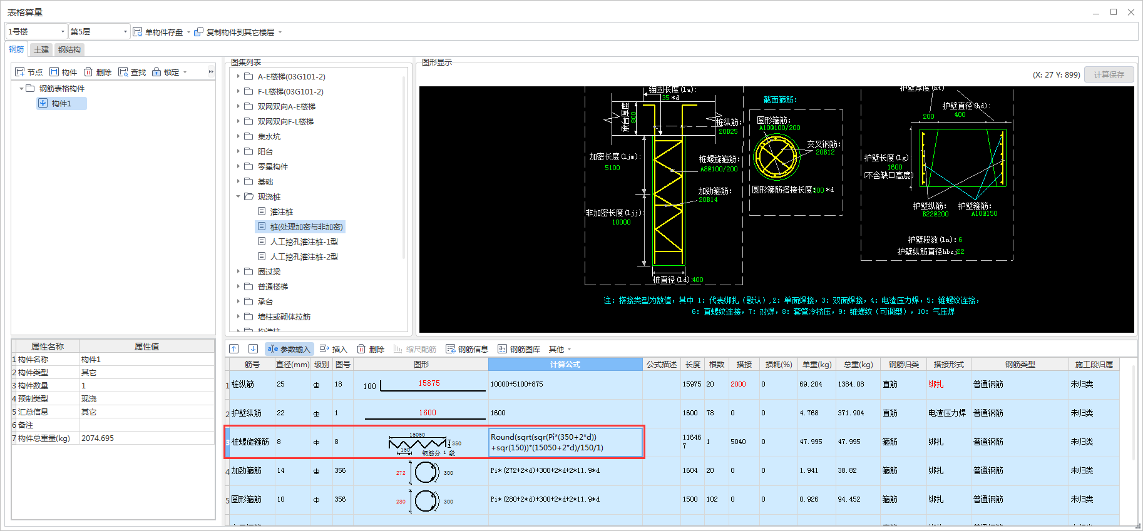Open the 锁定 dropdown arrow

tap(185, 73)
